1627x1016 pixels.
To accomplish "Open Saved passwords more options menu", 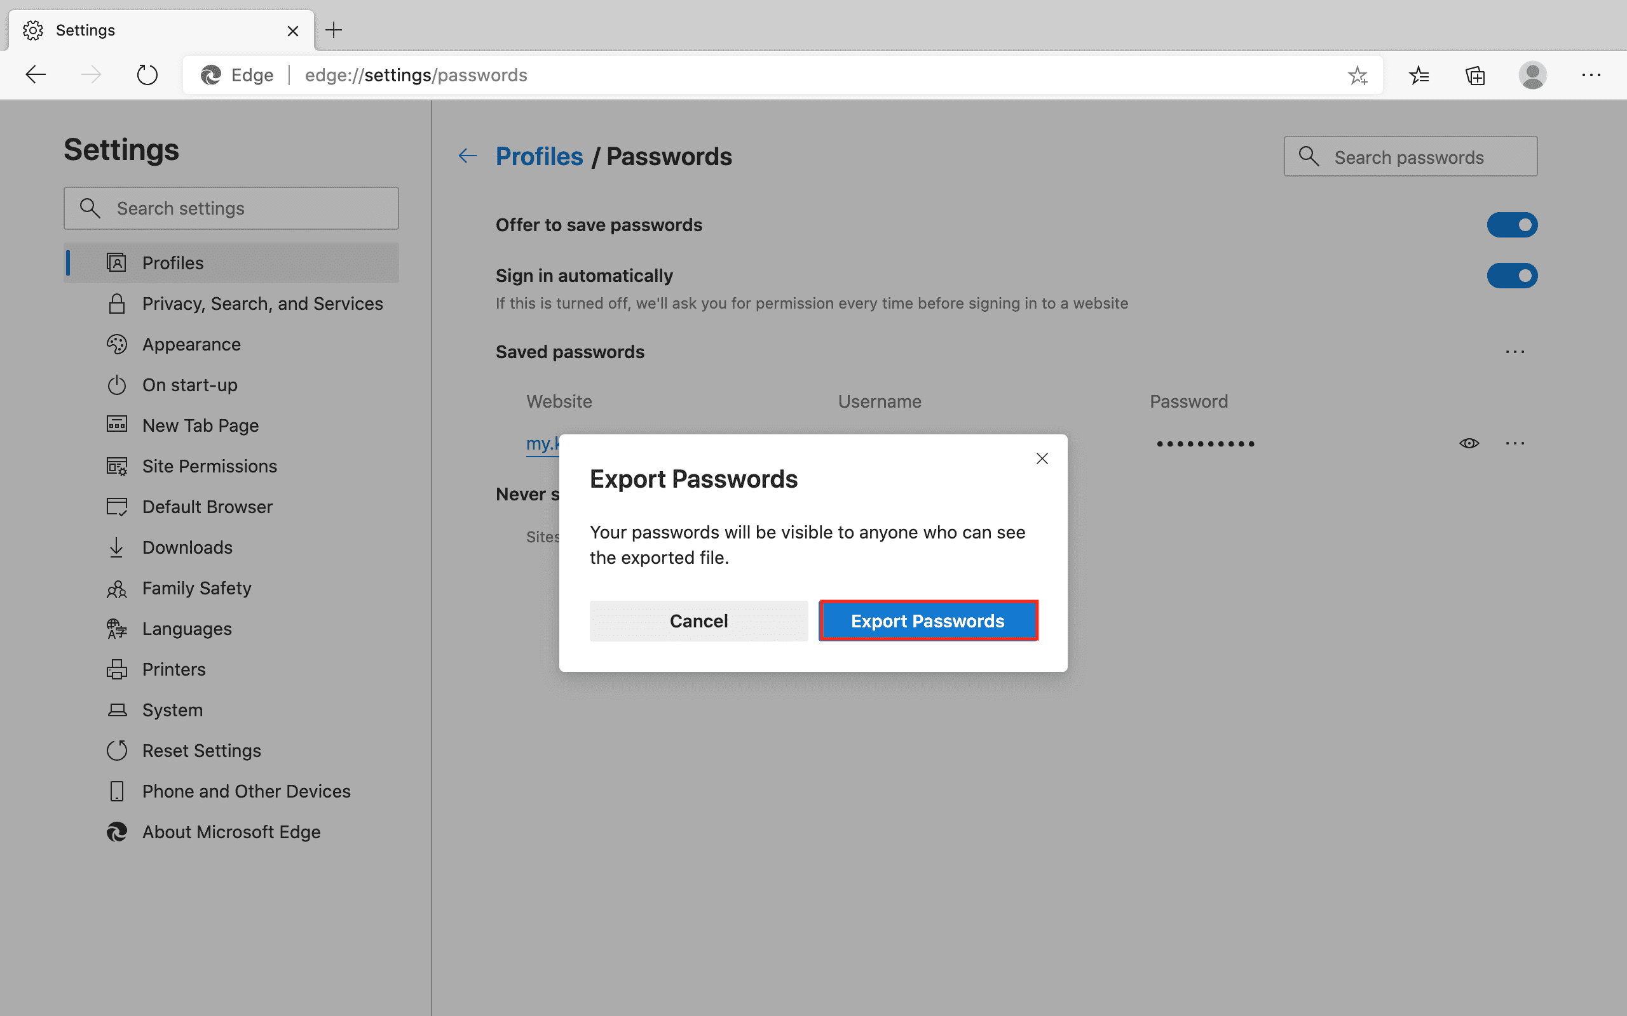I will (1515, 352).
